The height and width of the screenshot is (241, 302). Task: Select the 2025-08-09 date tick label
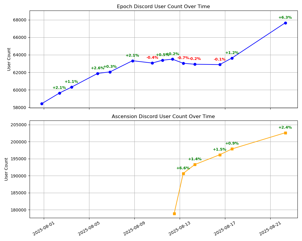[134, 228]
